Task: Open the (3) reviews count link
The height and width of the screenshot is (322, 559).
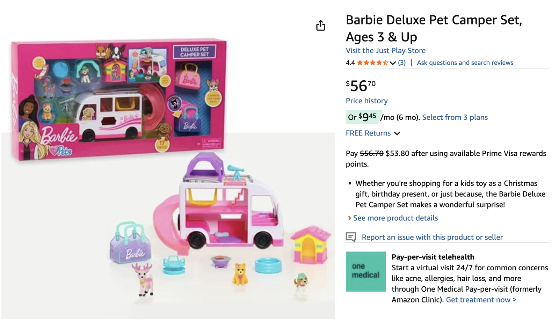Action: 402,63
